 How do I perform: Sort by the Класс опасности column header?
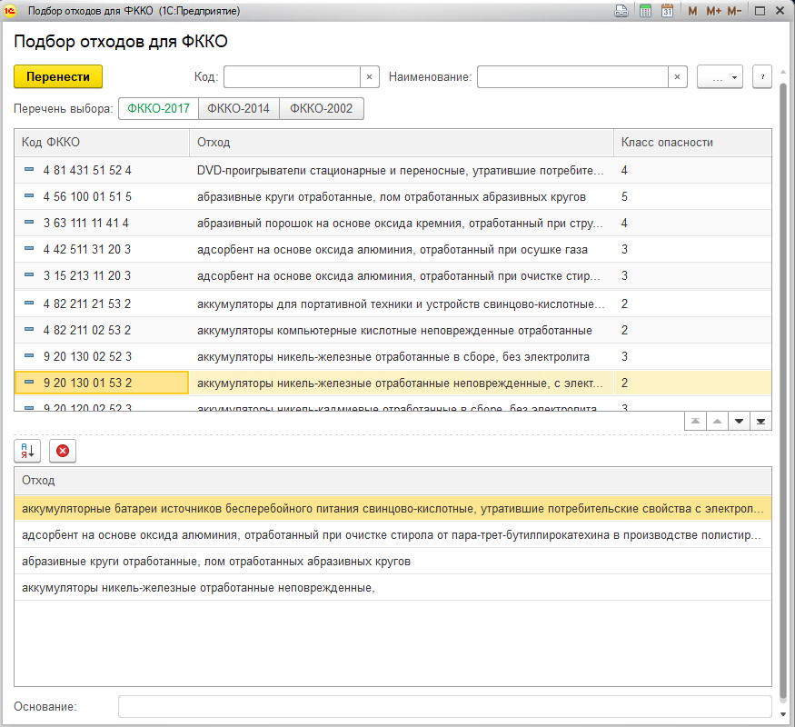point(692,143)
